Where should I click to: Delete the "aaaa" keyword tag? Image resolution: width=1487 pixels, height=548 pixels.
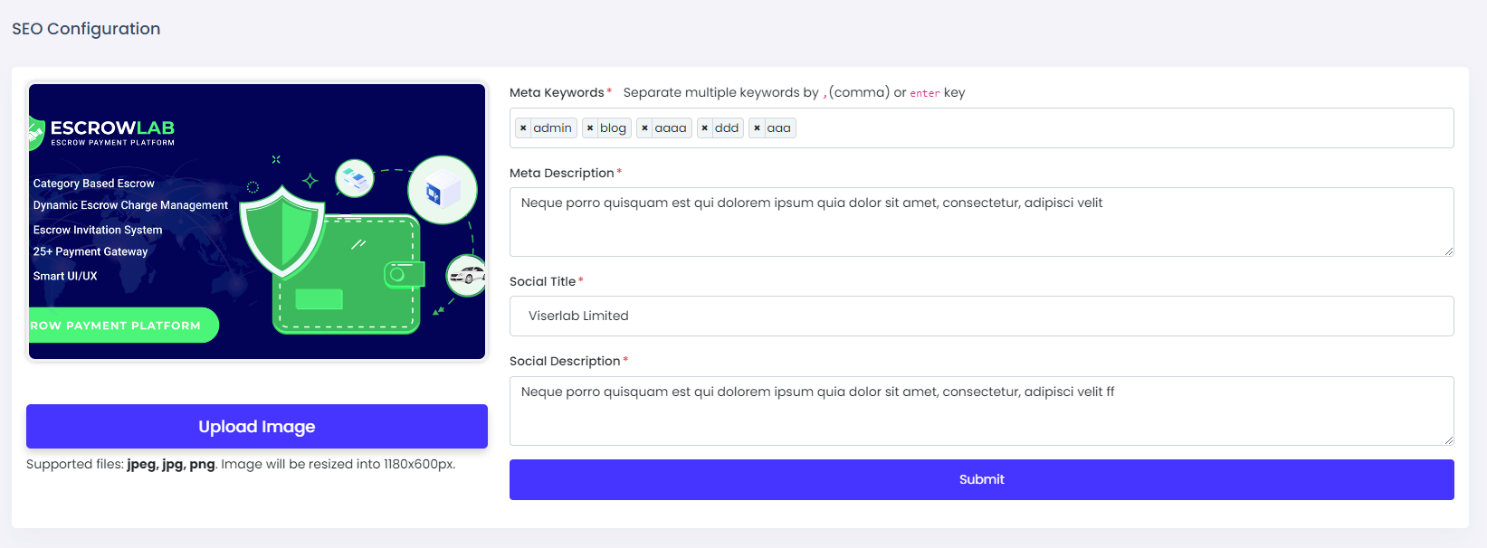(x=644, y=128)
